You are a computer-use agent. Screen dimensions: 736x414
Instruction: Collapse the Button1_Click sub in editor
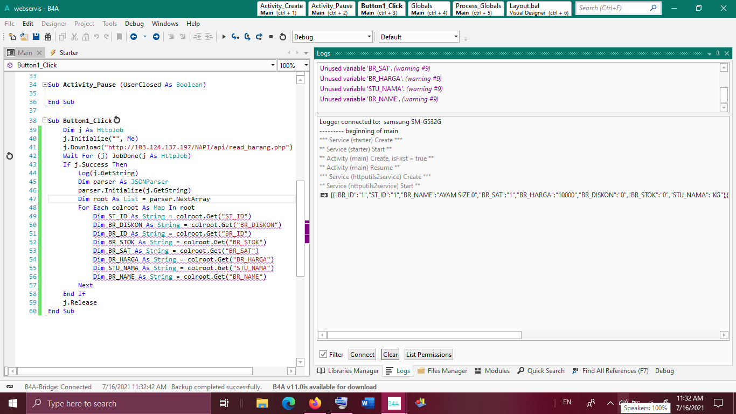pos(45,121)
